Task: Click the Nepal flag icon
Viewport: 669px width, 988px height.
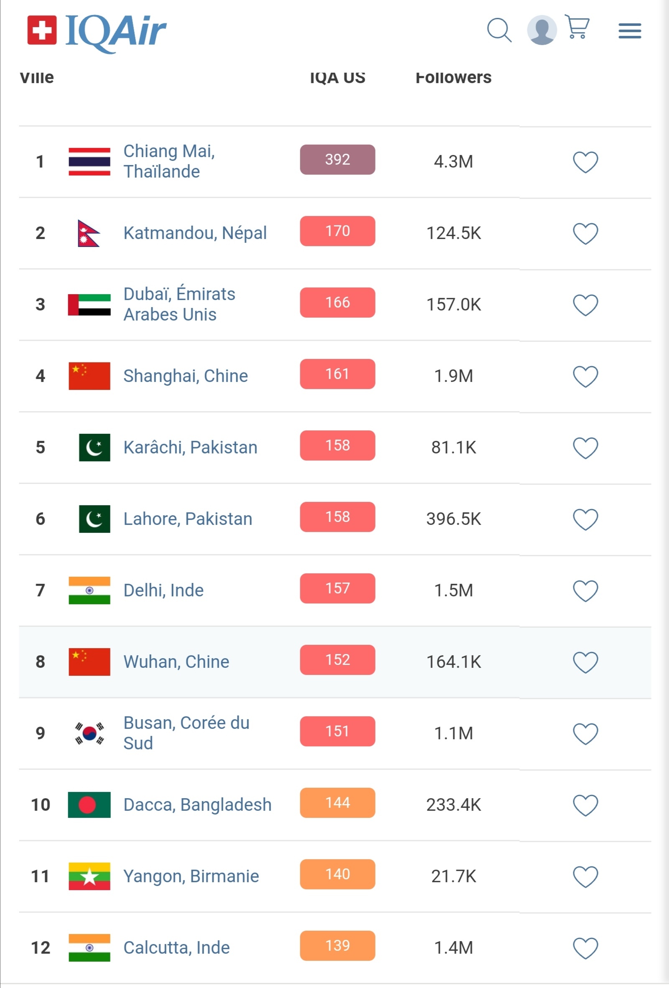Action: [x=89, y=233]
